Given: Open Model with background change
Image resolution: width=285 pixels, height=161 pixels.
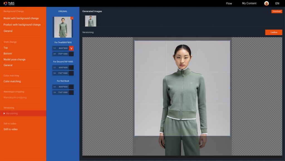Looking at the screenshot, I should tap(21, 18).
